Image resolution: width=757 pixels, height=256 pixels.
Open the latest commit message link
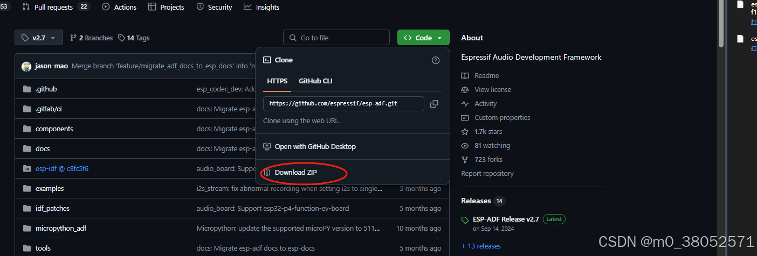163,67
